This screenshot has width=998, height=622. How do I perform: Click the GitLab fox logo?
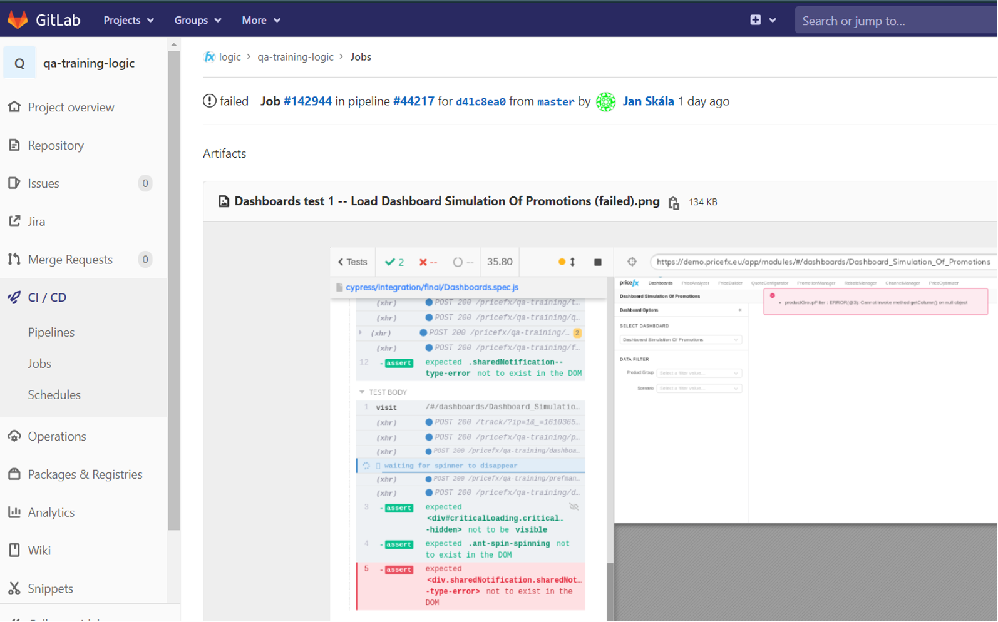click(18, 20)
